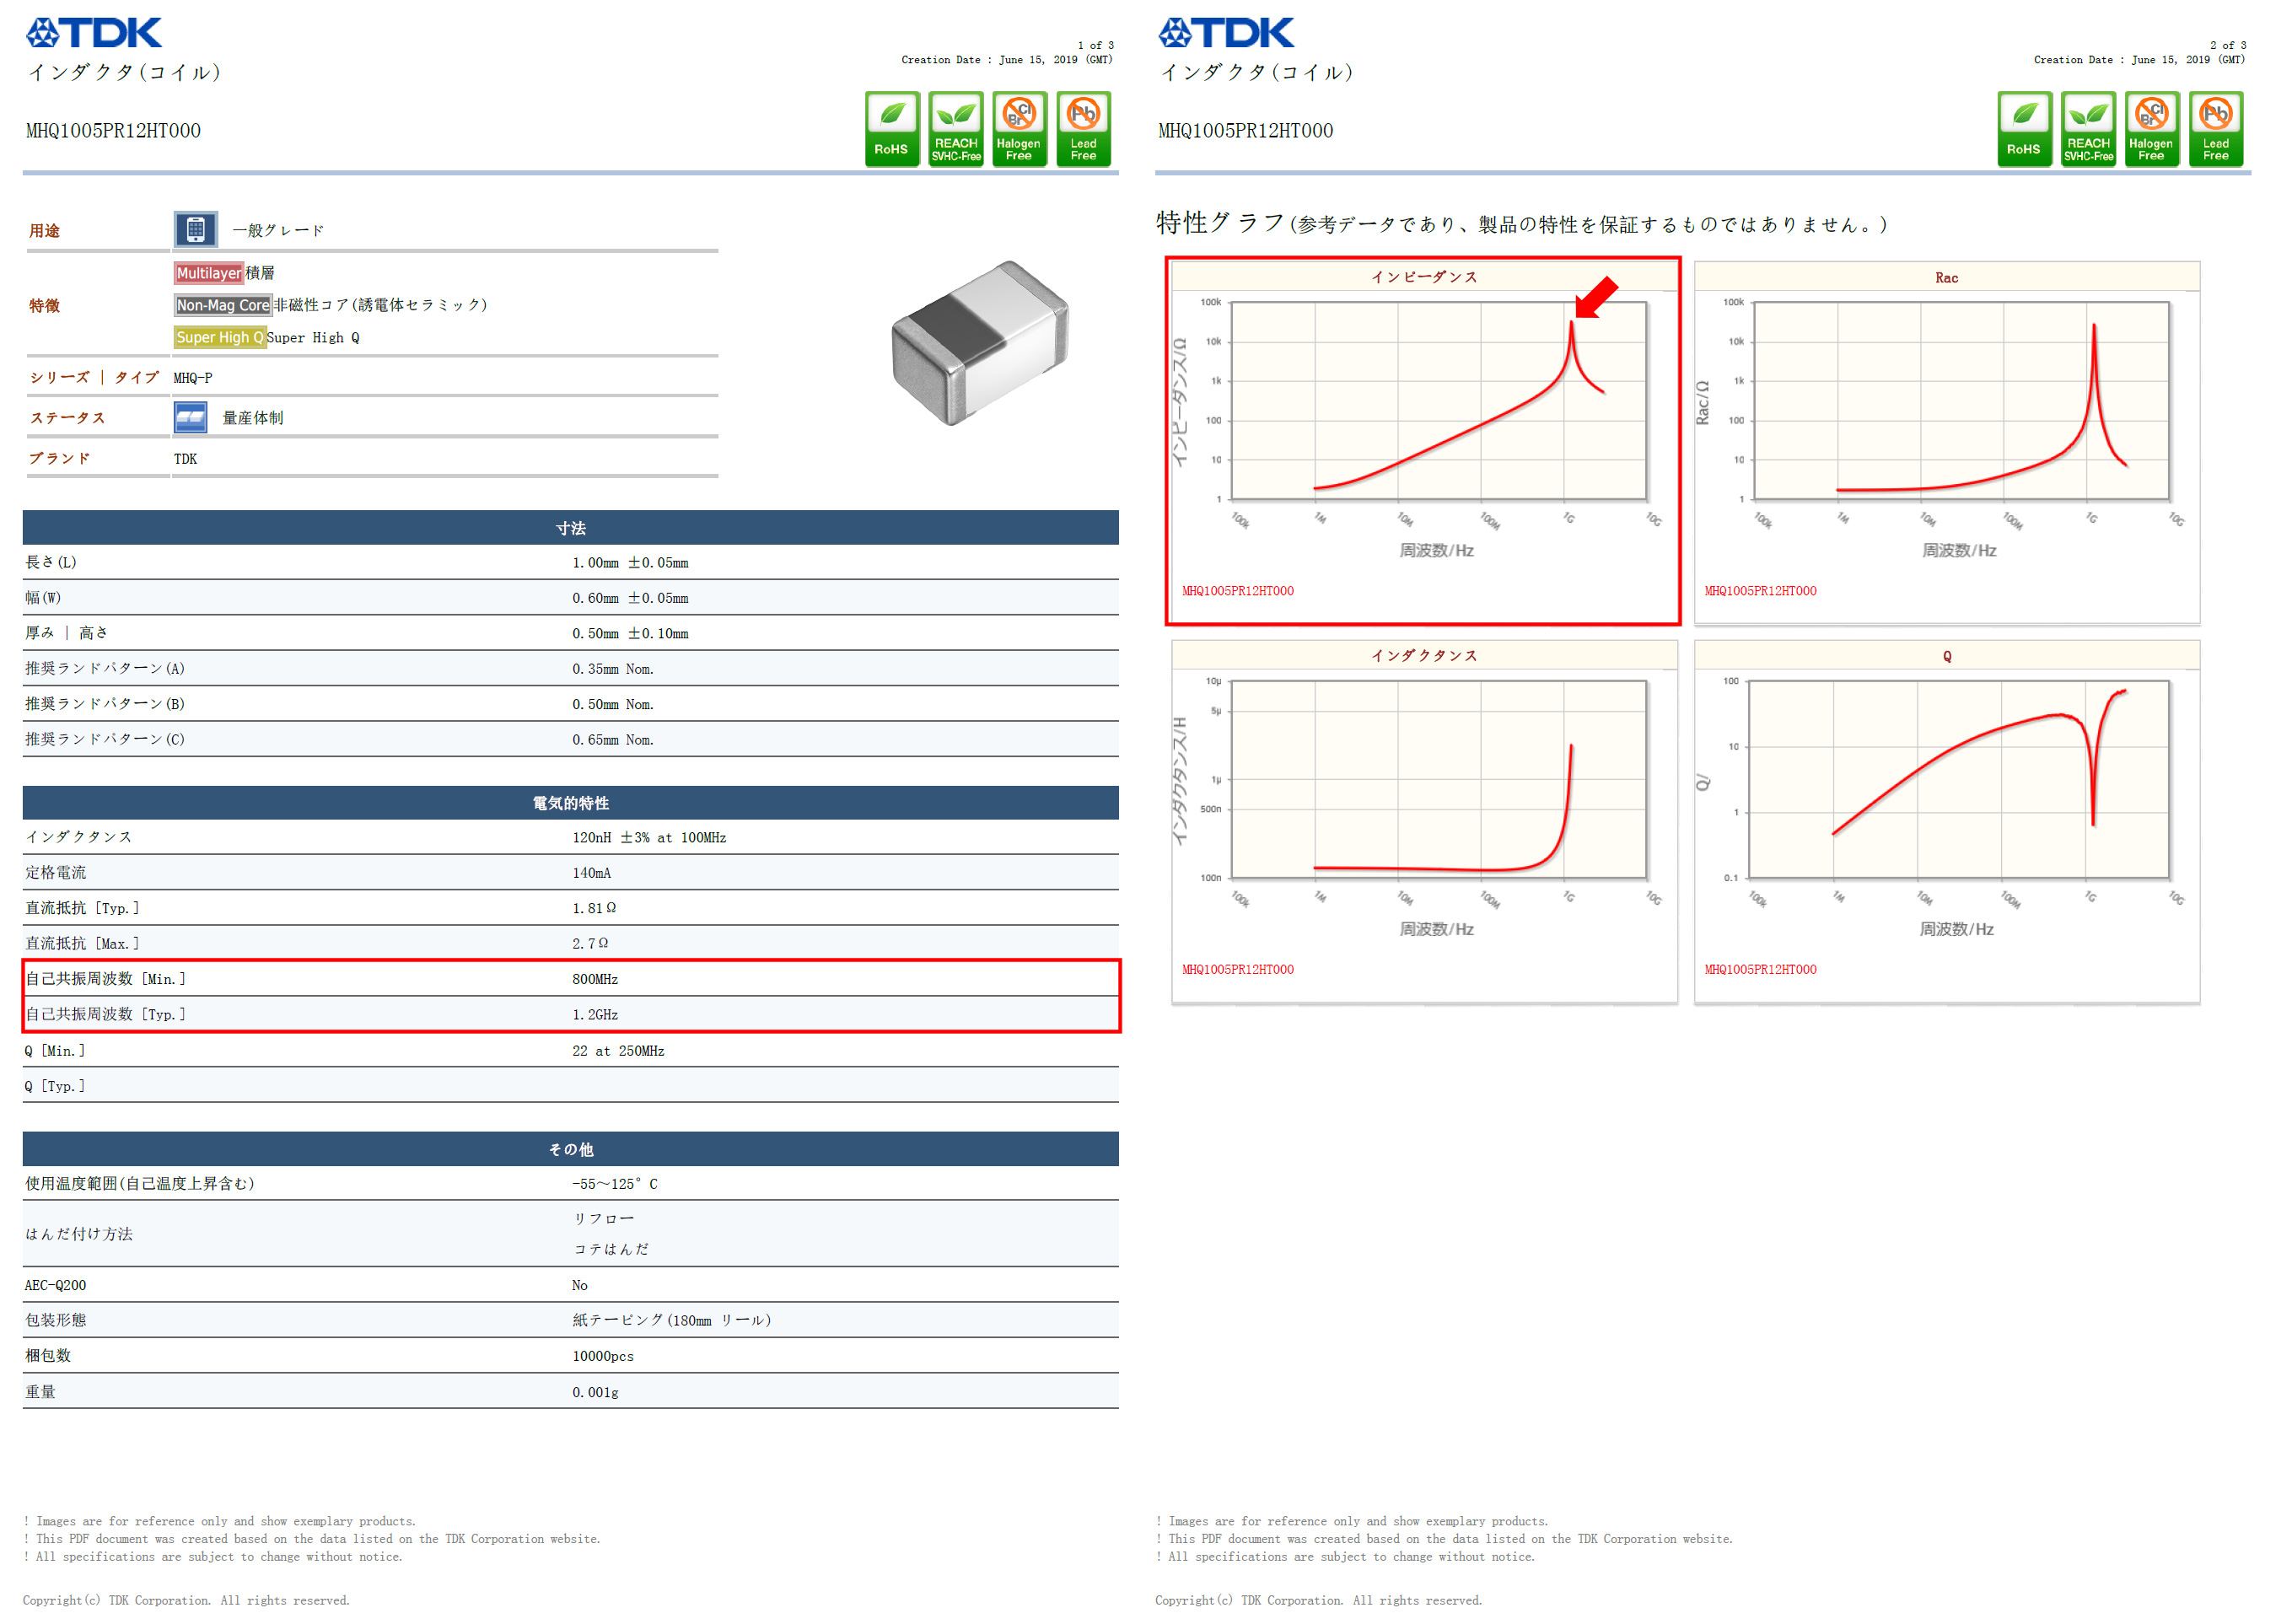Screen dimensions: 2292x1624
Task: Click the TDK logo on page 1
Action: click(x=93, y=33)
